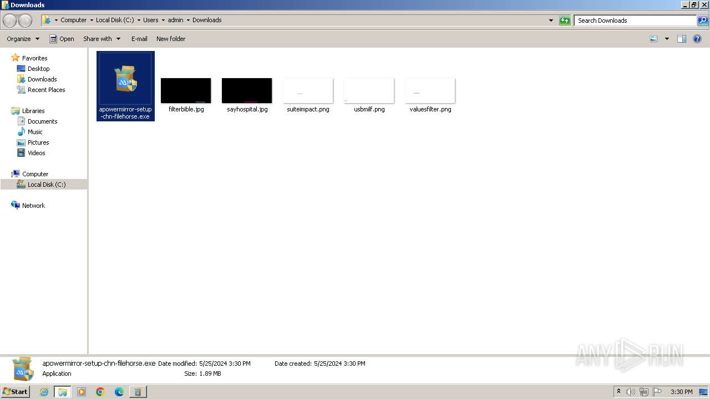Go back using the Back arrow
Screen dimensions: 710x399
tap(10, 21)
